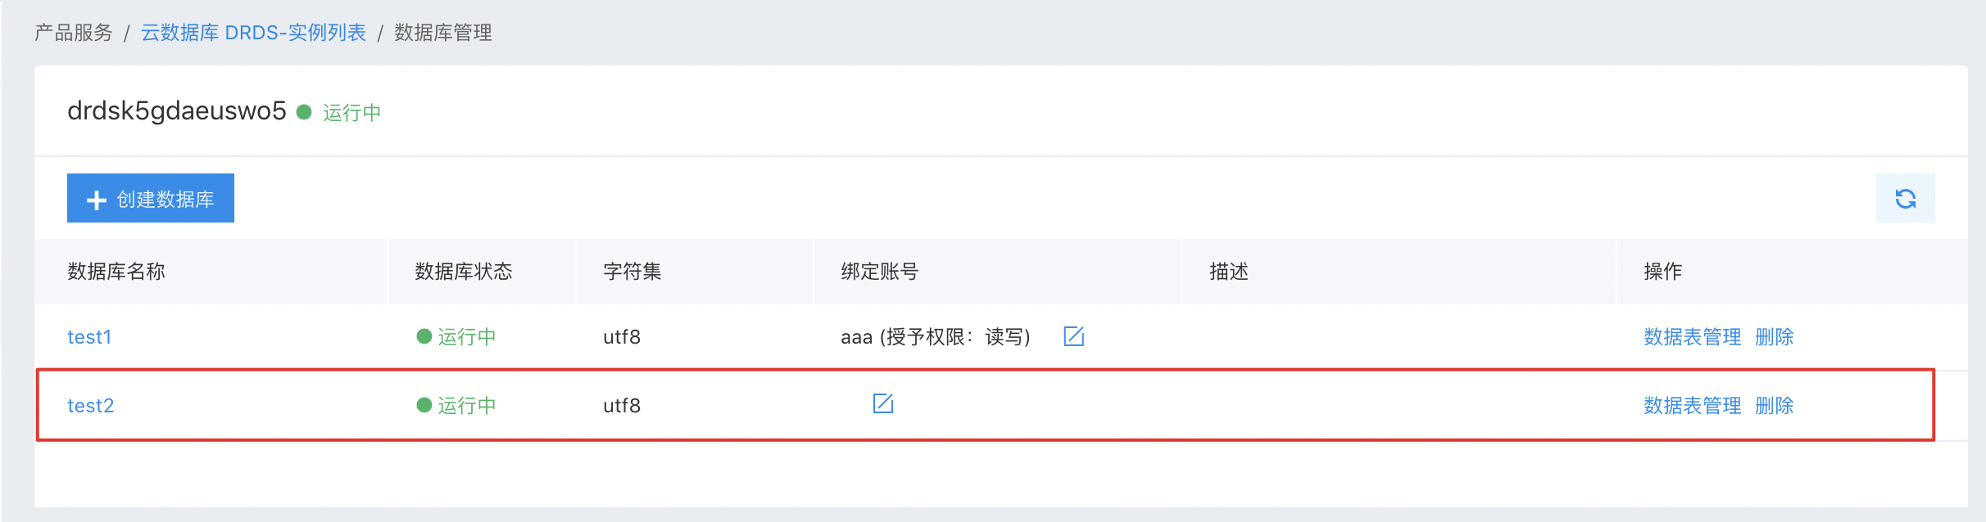Click the 数据库名称 column header
1986x522 pixels.
116,272
